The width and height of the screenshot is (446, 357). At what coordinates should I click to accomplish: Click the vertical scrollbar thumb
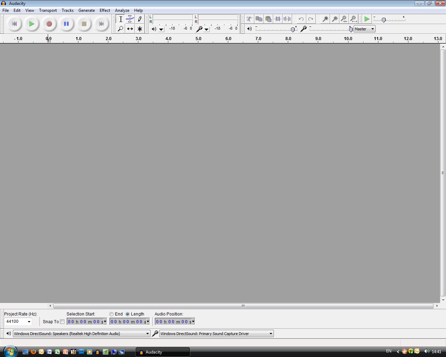(443, 173)
